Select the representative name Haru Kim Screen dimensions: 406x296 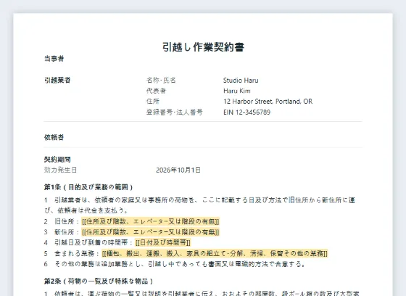pos(237,91)
